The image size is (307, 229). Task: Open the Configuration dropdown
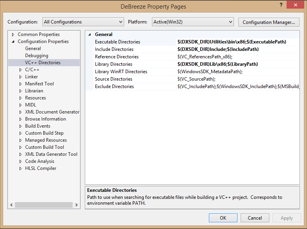[82, 22]
